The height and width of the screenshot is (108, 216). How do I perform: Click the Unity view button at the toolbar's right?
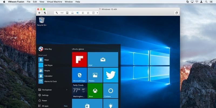click(176, 13)
